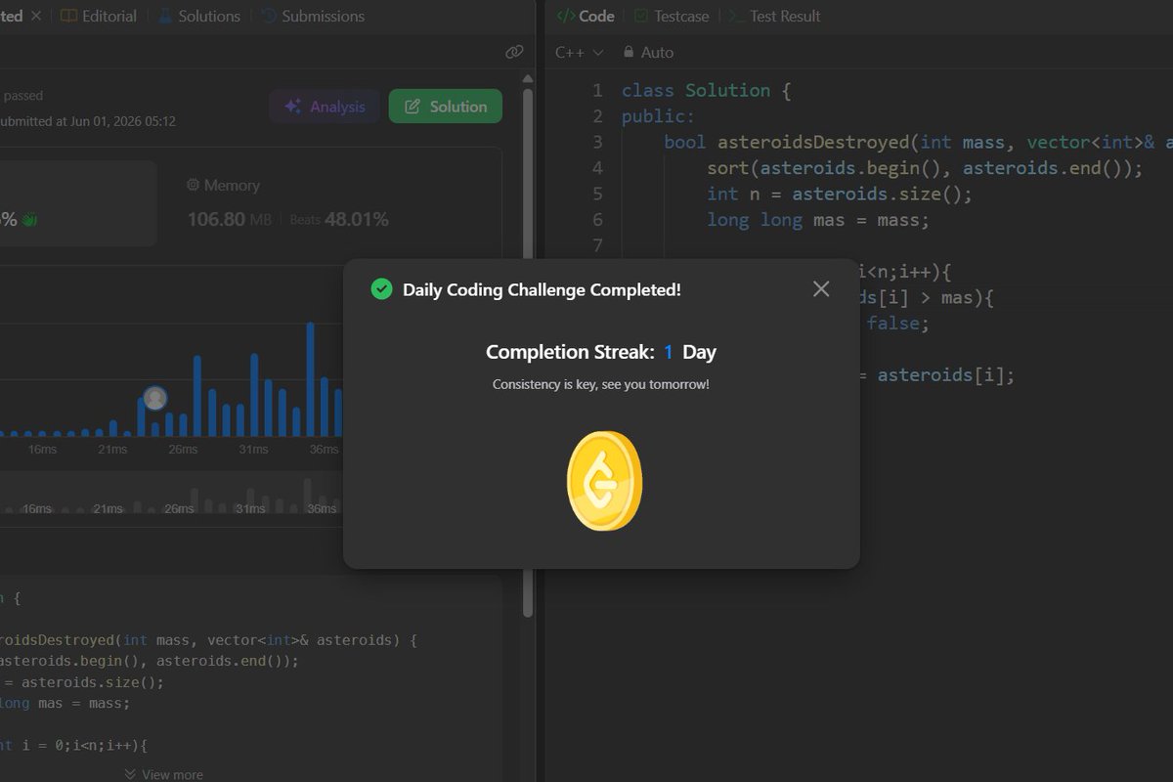This screenshot has width=1173, height=782.
Task: Click the green checkmark success icon
Action: point(381,288)
